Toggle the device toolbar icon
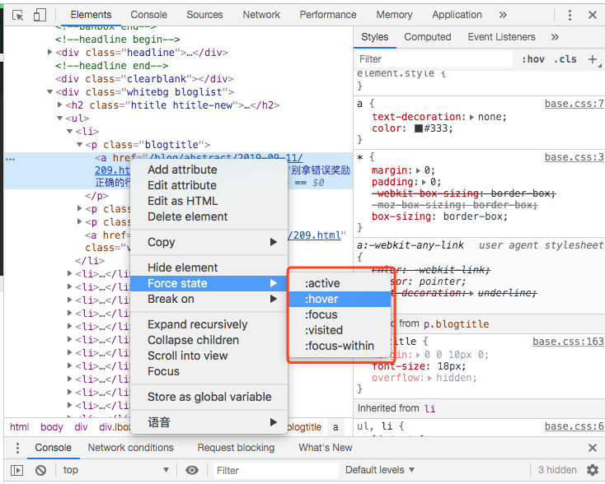The height and width of the screenshot is (484, 605). pos(40,15)
